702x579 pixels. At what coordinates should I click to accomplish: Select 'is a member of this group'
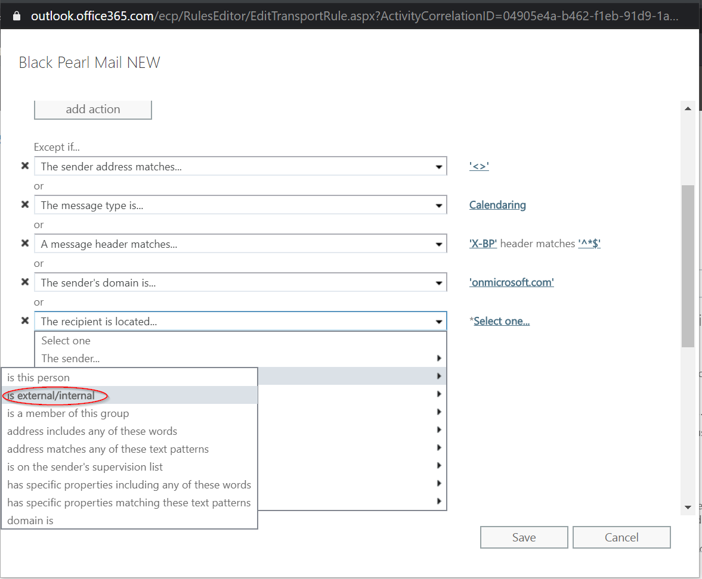pyautogui.click(x=68, y=413)
